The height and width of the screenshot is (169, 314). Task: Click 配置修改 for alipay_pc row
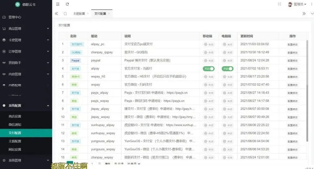pyautogui.click(x=293, y=45)
